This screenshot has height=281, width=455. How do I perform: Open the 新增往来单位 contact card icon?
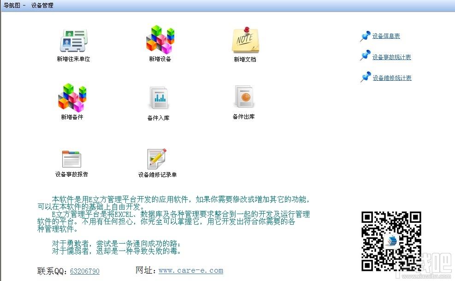tap(74, 41)
